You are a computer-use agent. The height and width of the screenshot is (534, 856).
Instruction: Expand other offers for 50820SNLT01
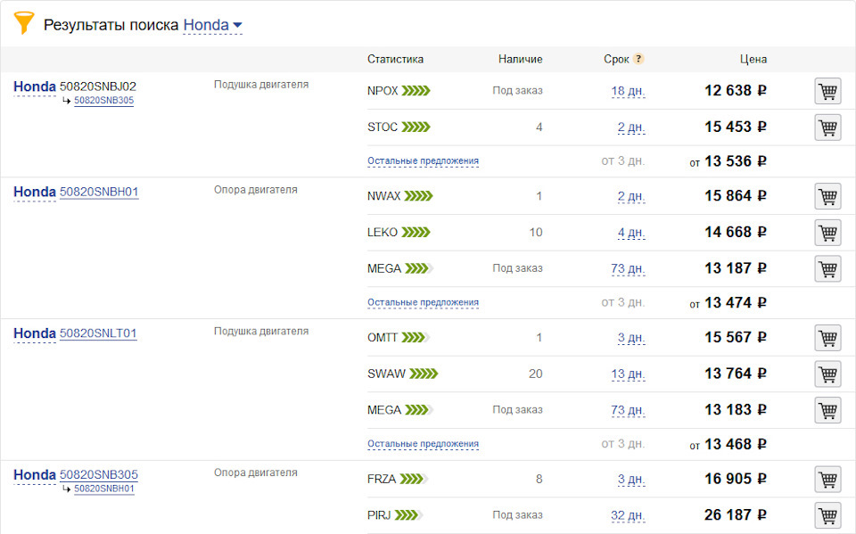pos(423,444)
